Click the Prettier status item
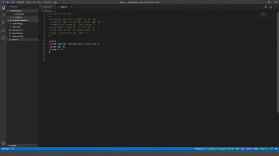This screenshot has width=279, height=156. pos(264,149)
